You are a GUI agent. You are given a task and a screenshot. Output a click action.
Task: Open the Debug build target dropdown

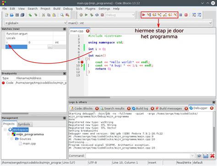click(x=120, y=15)
